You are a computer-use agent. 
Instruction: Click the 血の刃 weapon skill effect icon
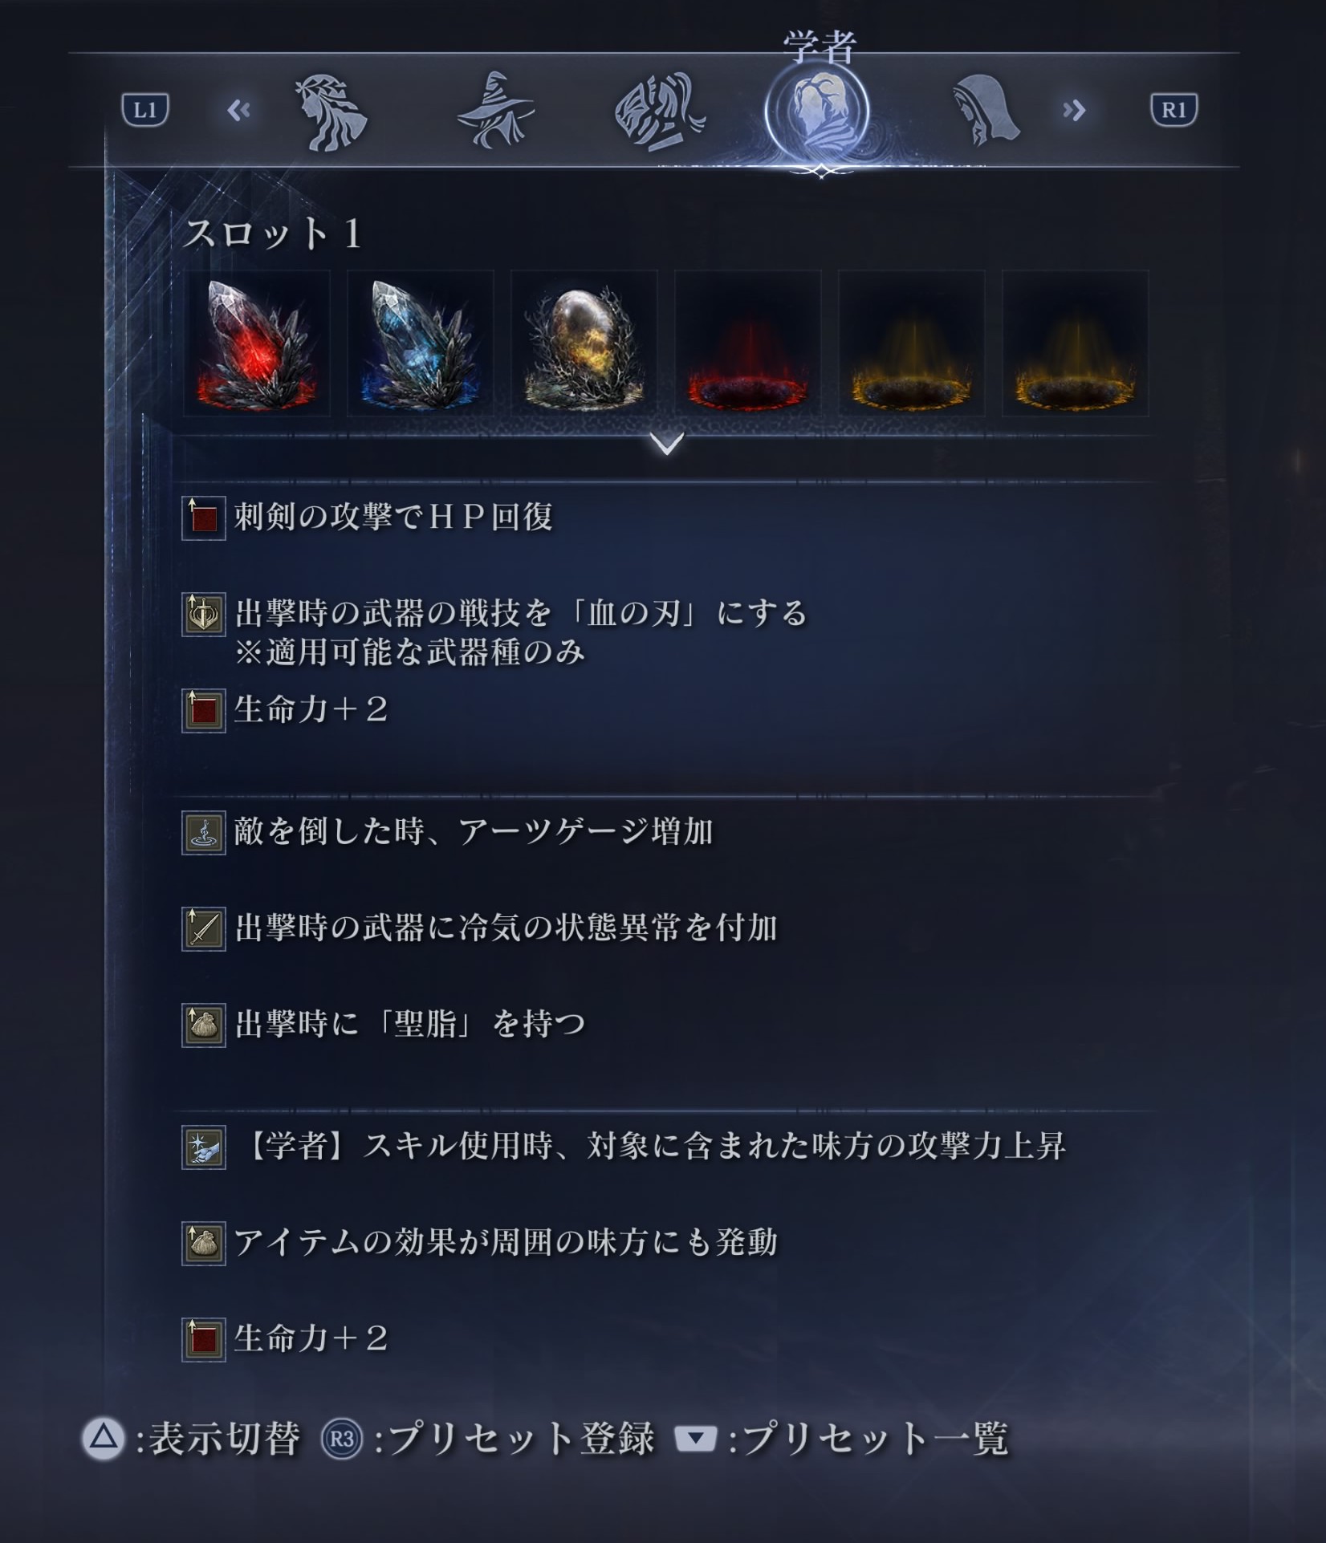(x=204, y=615)
